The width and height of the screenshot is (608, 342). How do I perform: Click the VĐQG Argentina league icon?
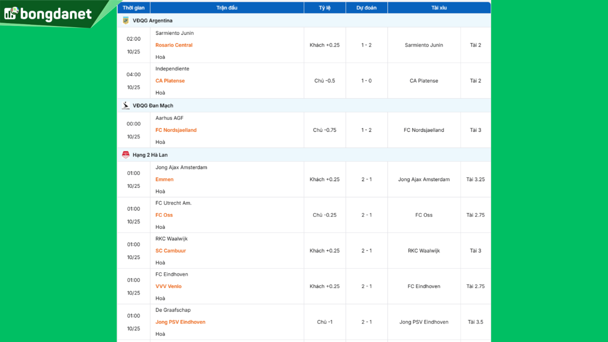(x=126, y=21)
